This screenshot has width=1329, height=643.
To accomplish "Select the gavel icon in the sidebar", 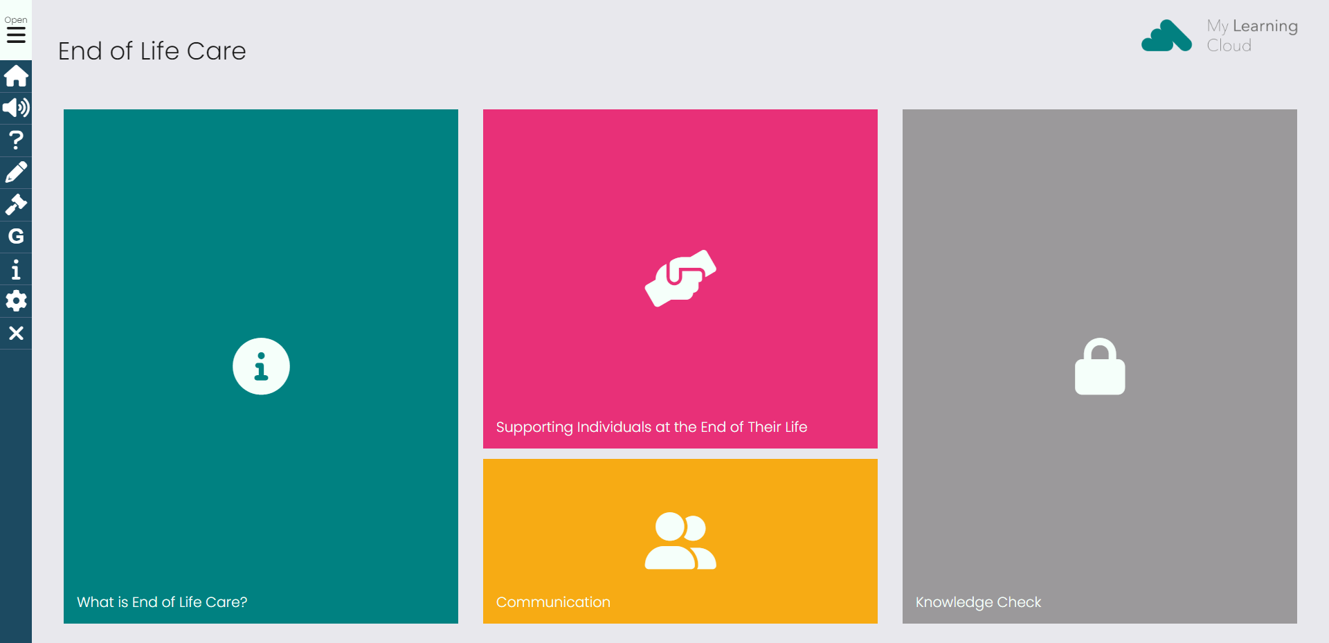I will [16, 204].
